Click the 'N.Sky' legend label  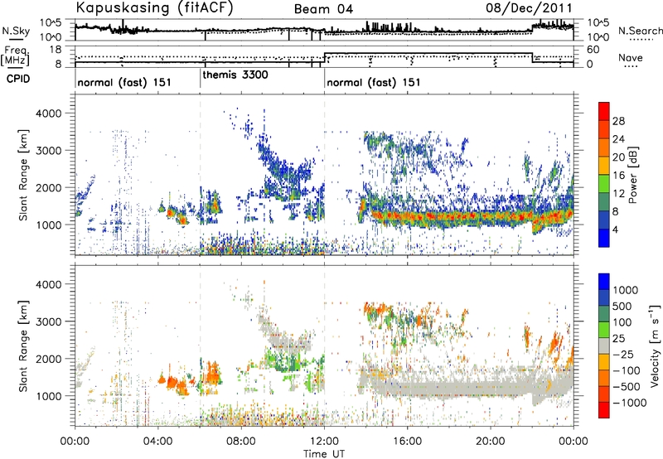[x=16, y=31]
